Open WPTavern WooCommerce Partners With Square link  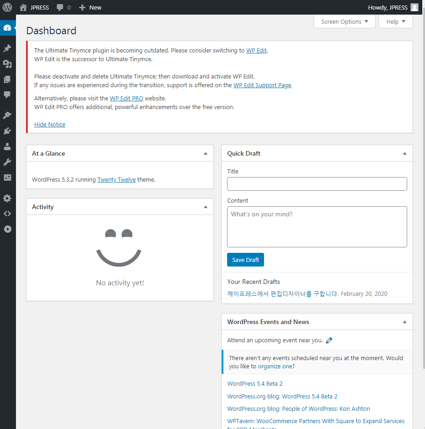[316, 424]
